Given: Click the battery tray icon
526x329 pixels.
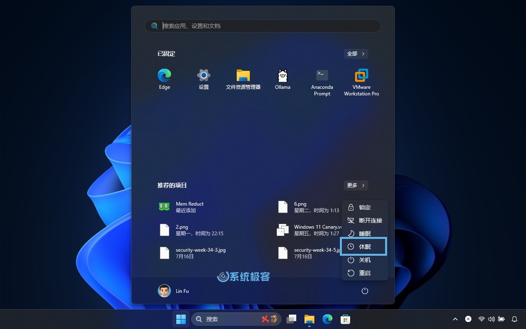Looking at the screenshot, I should [x=501, y=319].
